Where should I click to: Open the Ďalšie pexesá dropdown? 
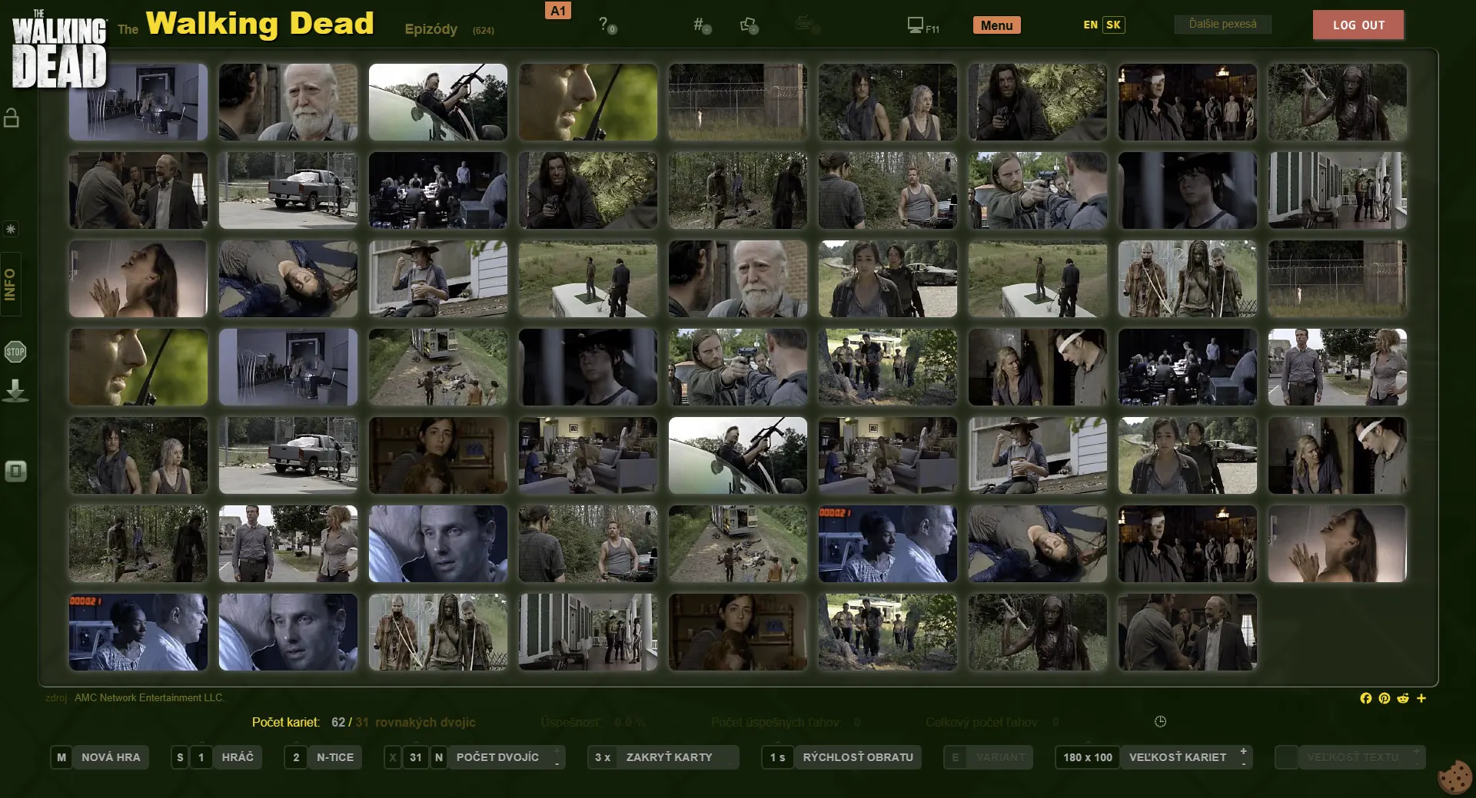(x=1222, y=25)
